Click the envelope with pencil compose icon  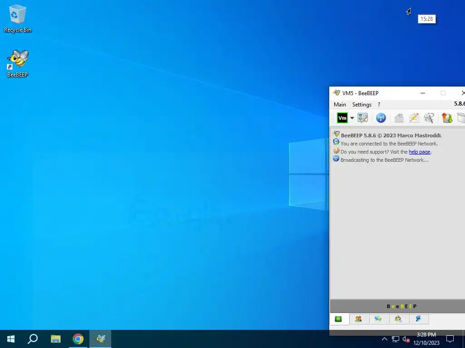coord(414,118)
